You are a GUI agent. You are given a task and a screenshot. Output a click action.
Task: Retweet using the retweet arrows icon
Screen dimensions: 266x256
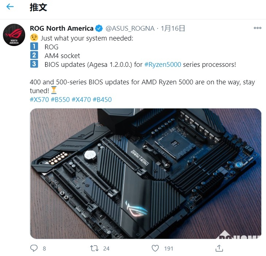point(94,248)
